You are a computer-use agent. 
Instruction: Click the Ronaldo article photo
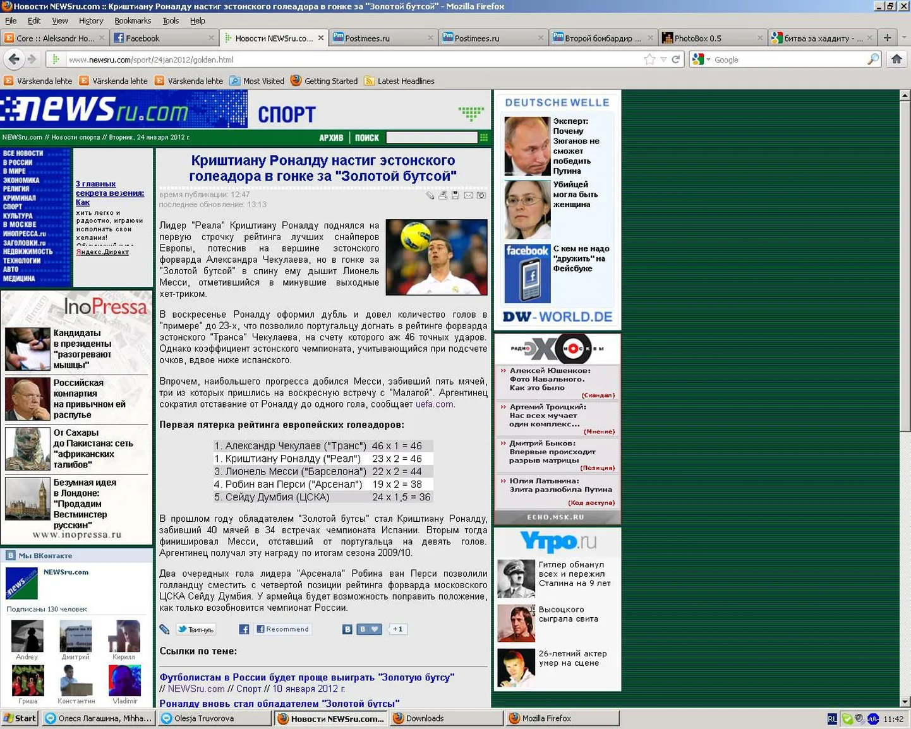(437, 257)
